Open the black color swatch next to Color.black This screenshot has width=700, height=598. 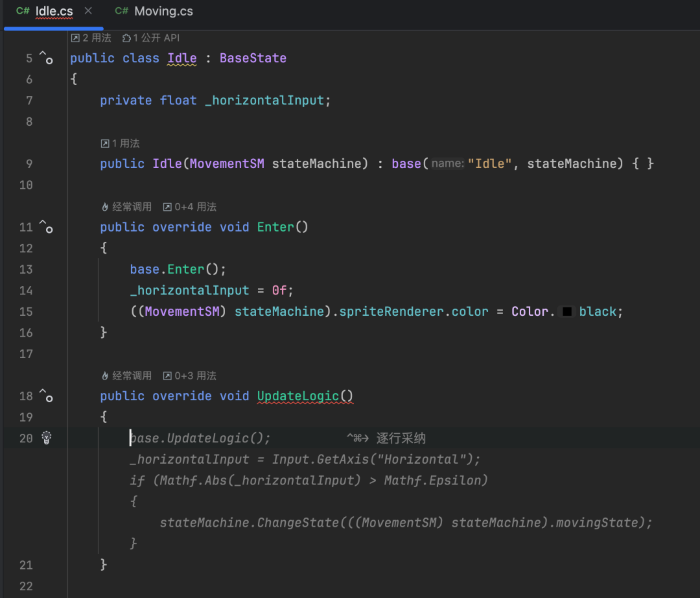click(567, 311)
